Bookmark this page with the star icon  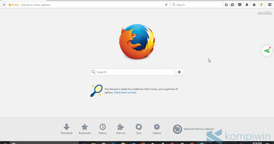(x=226, y=5)
